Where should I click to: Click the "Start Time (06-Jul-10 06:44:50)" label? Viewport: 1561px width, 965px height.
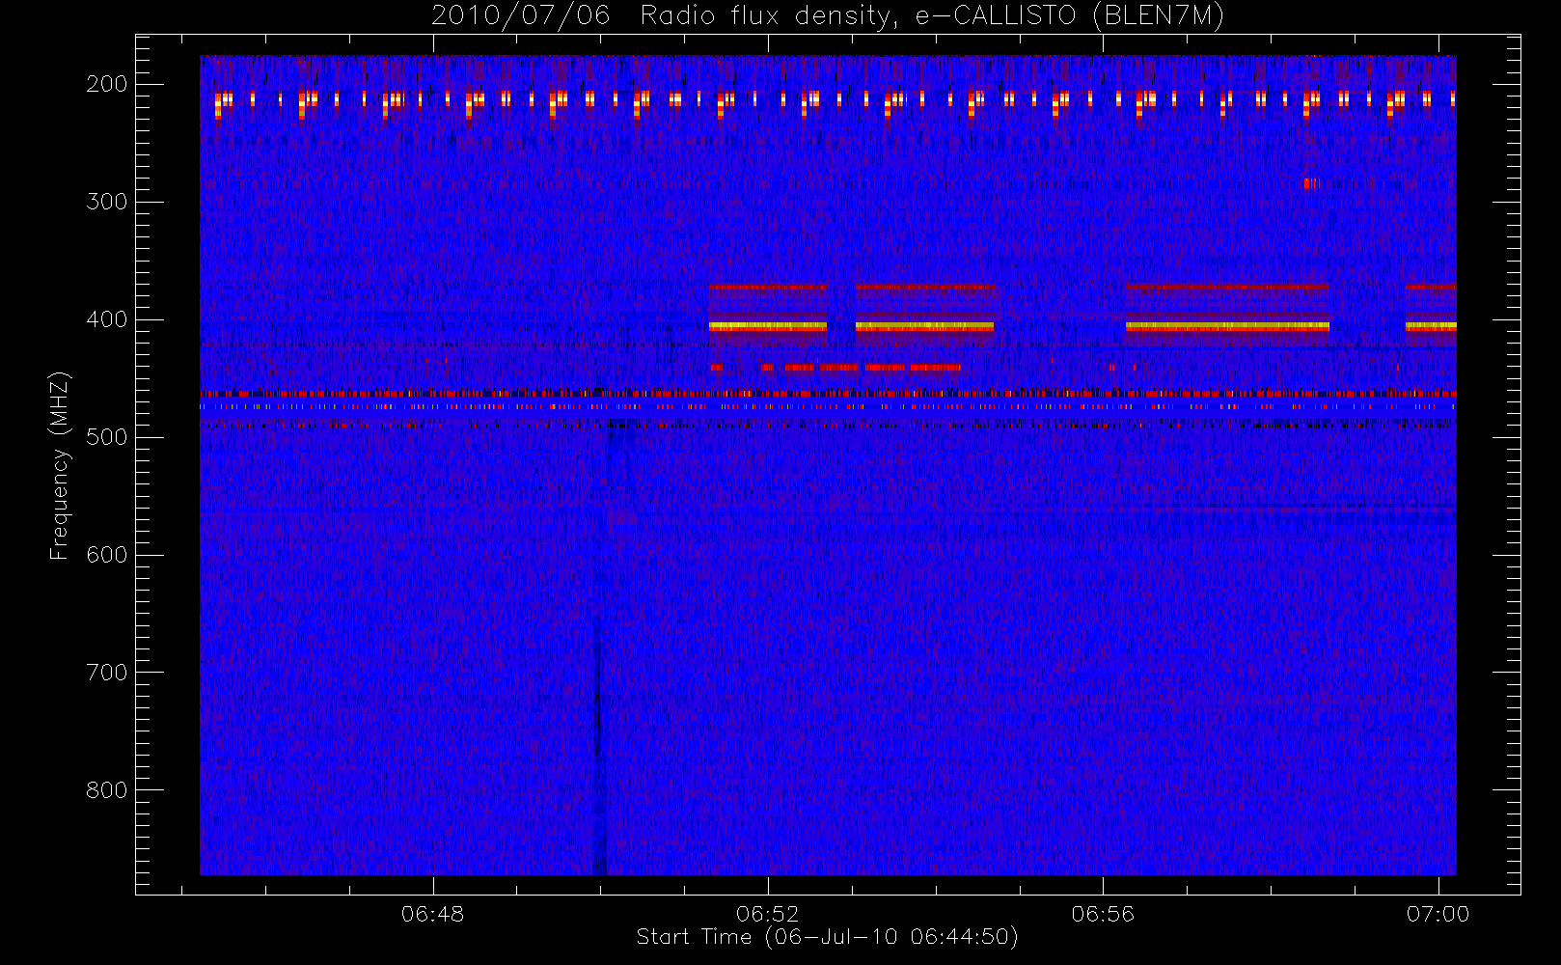tap(828, 937)
